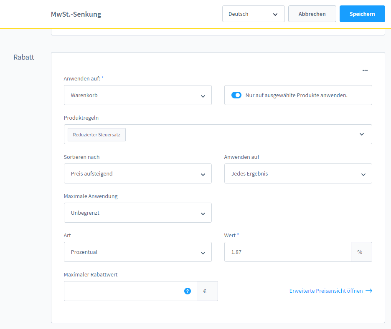Click the Maximale Anwendung label
This screenshot has height=329, width=391.
pos(91,196)
